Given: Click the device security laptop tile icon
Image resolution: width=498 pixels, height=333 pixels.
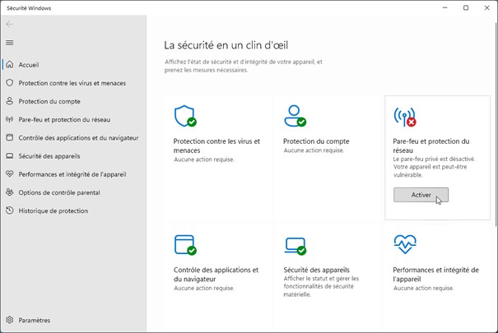Looking at the screenshot, I should [295, 245].
